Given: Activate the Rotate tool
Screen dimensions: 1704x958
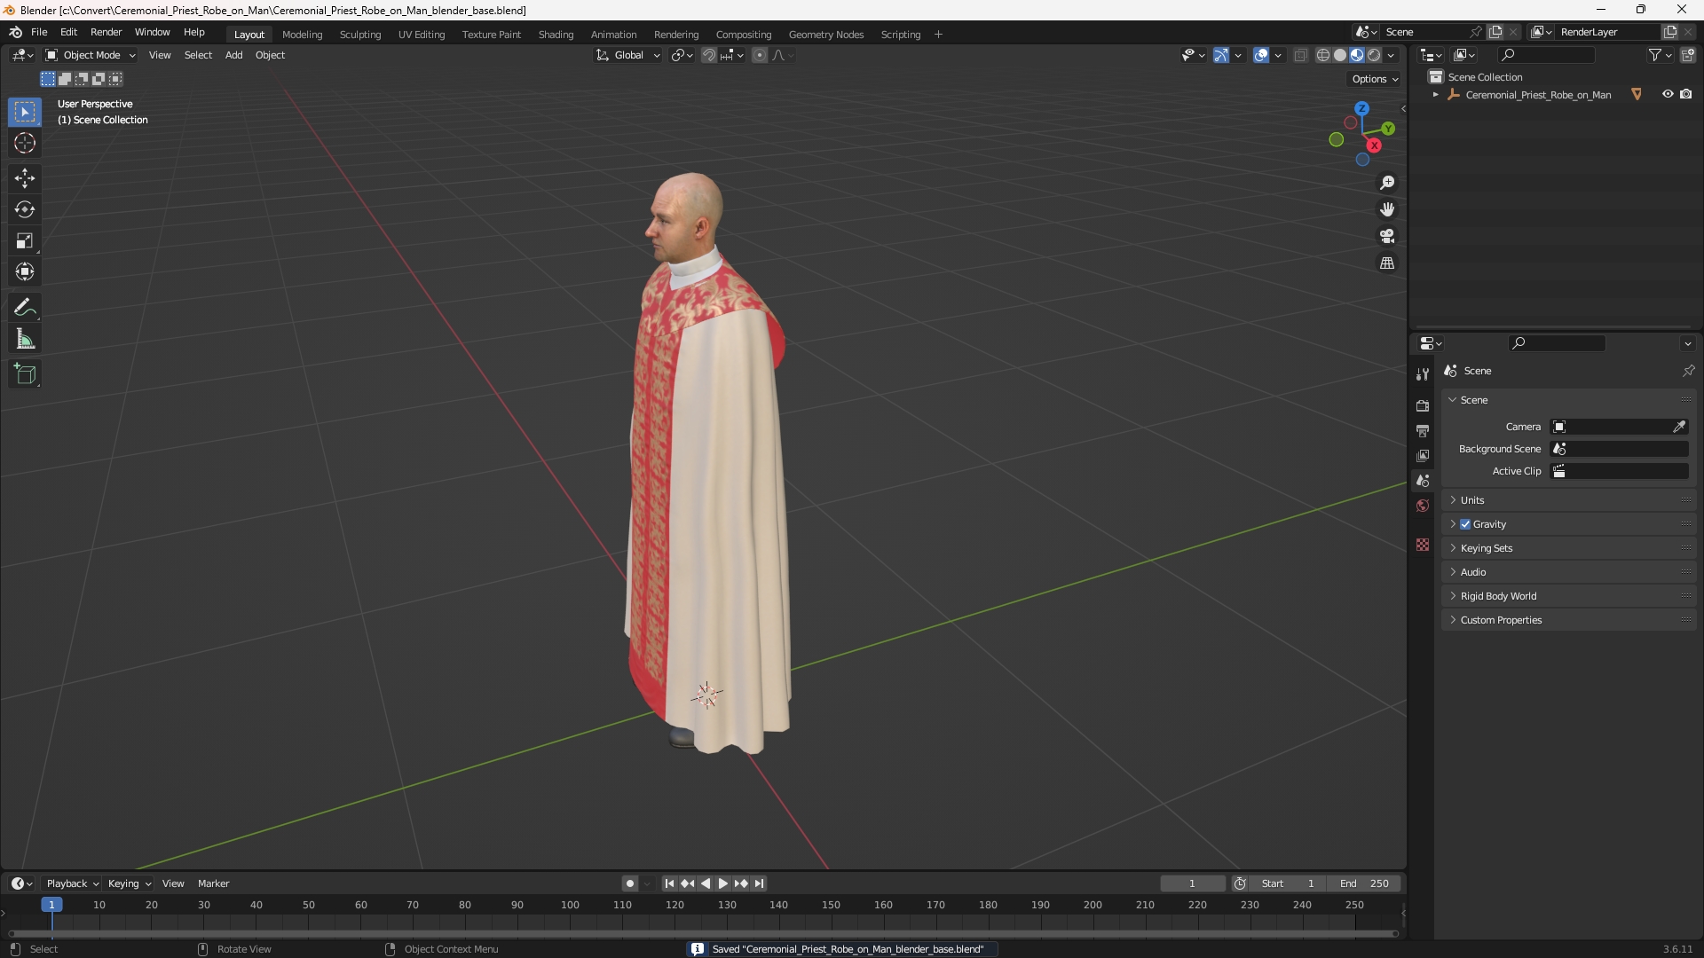Looking at the screenshot, I should [x=25, y=209].
